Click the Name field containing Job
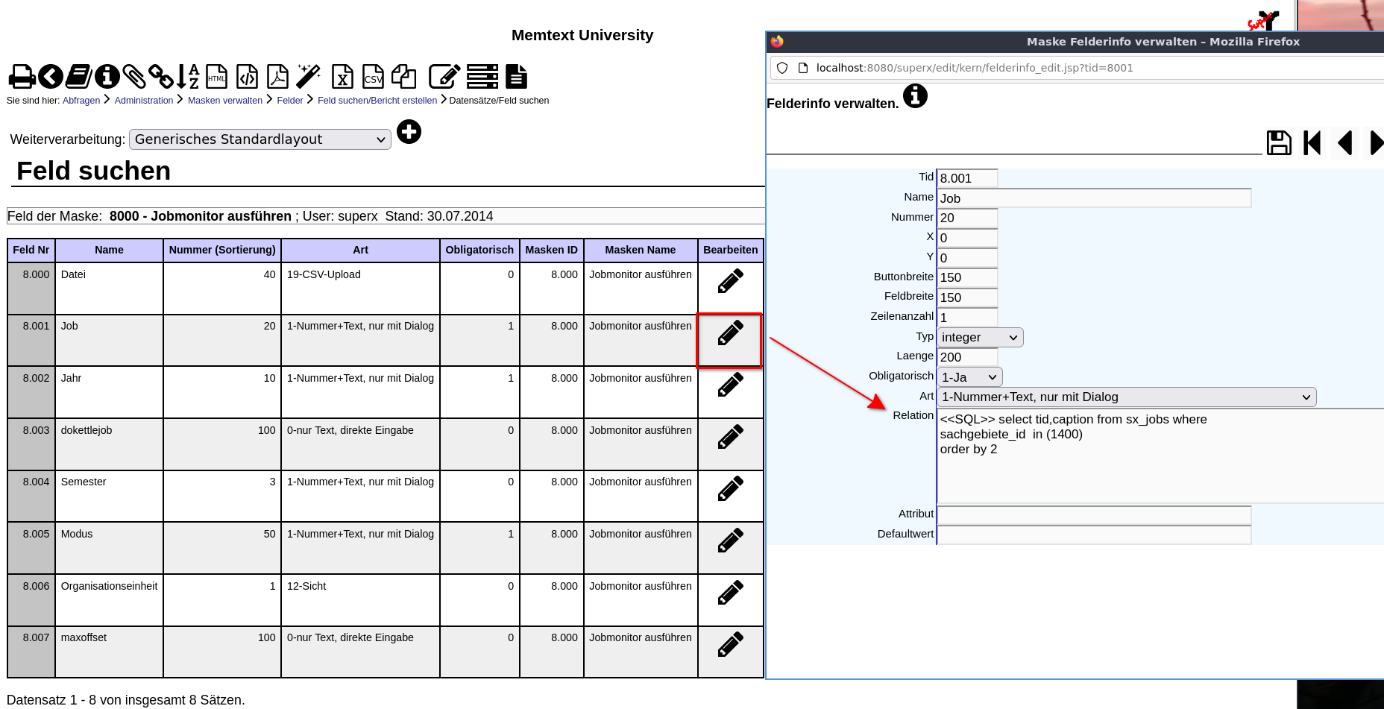 point(1094,198)
